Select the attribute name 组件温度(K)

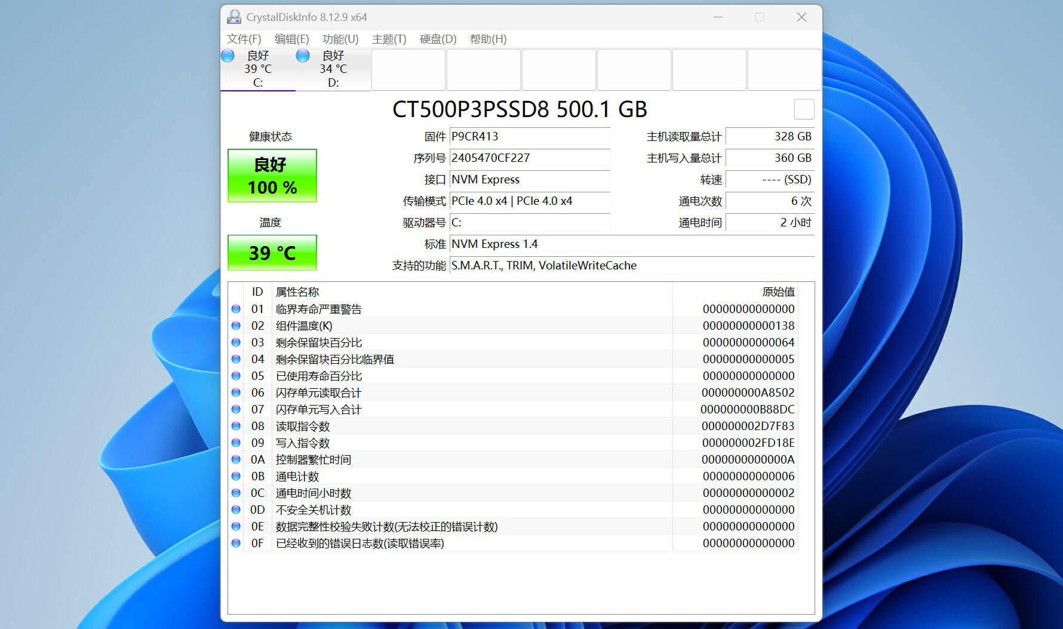pyautogui.click(x=304, y=326)
